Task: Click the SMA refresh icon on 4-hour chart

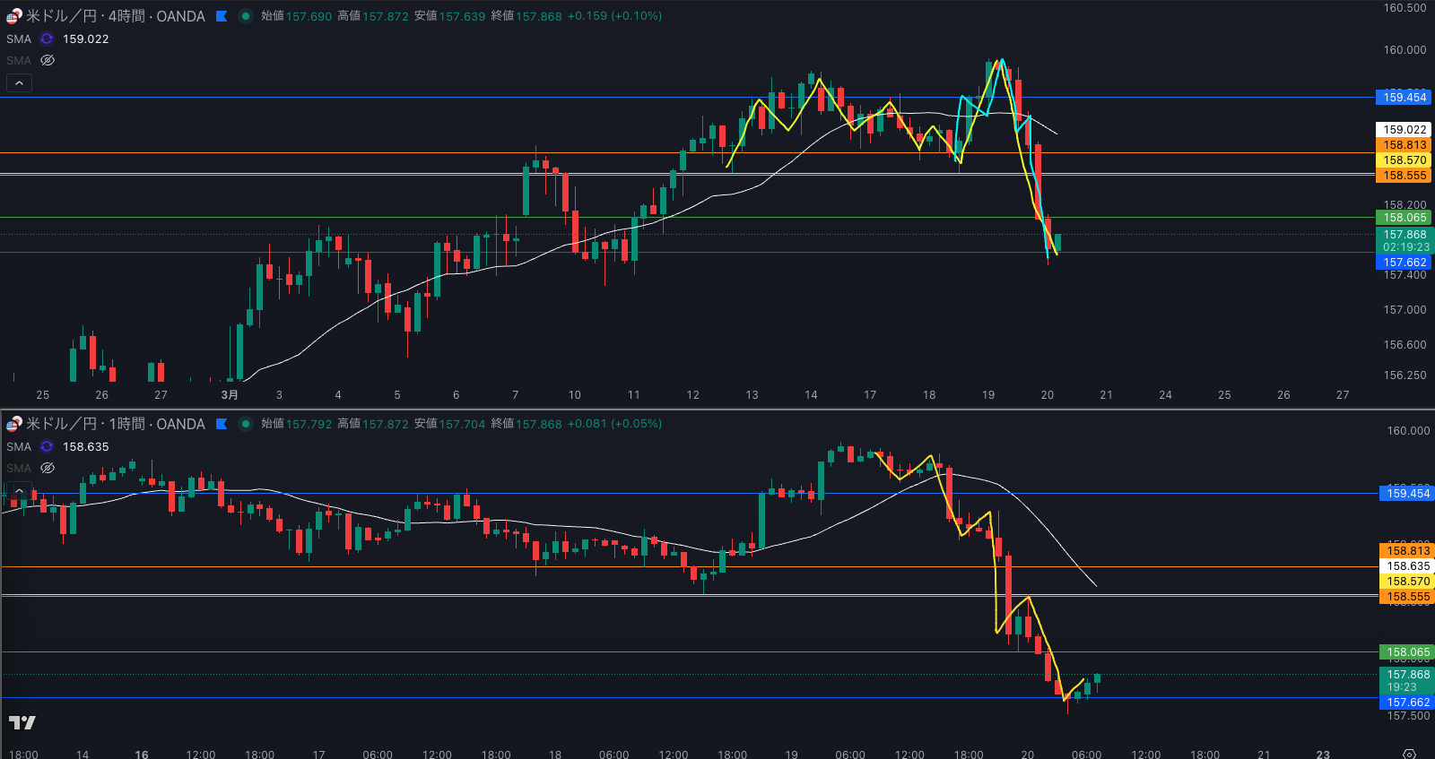Action: coord(47,39)
